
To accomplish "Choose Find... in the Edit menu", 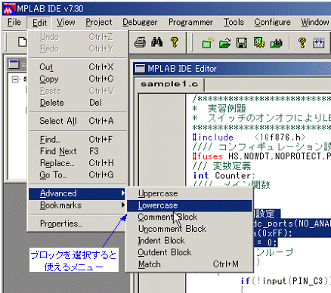I will click(x=77, y=140).
